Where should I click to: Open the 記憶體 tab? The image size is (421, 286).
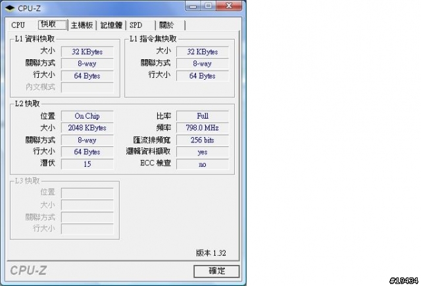111,25
